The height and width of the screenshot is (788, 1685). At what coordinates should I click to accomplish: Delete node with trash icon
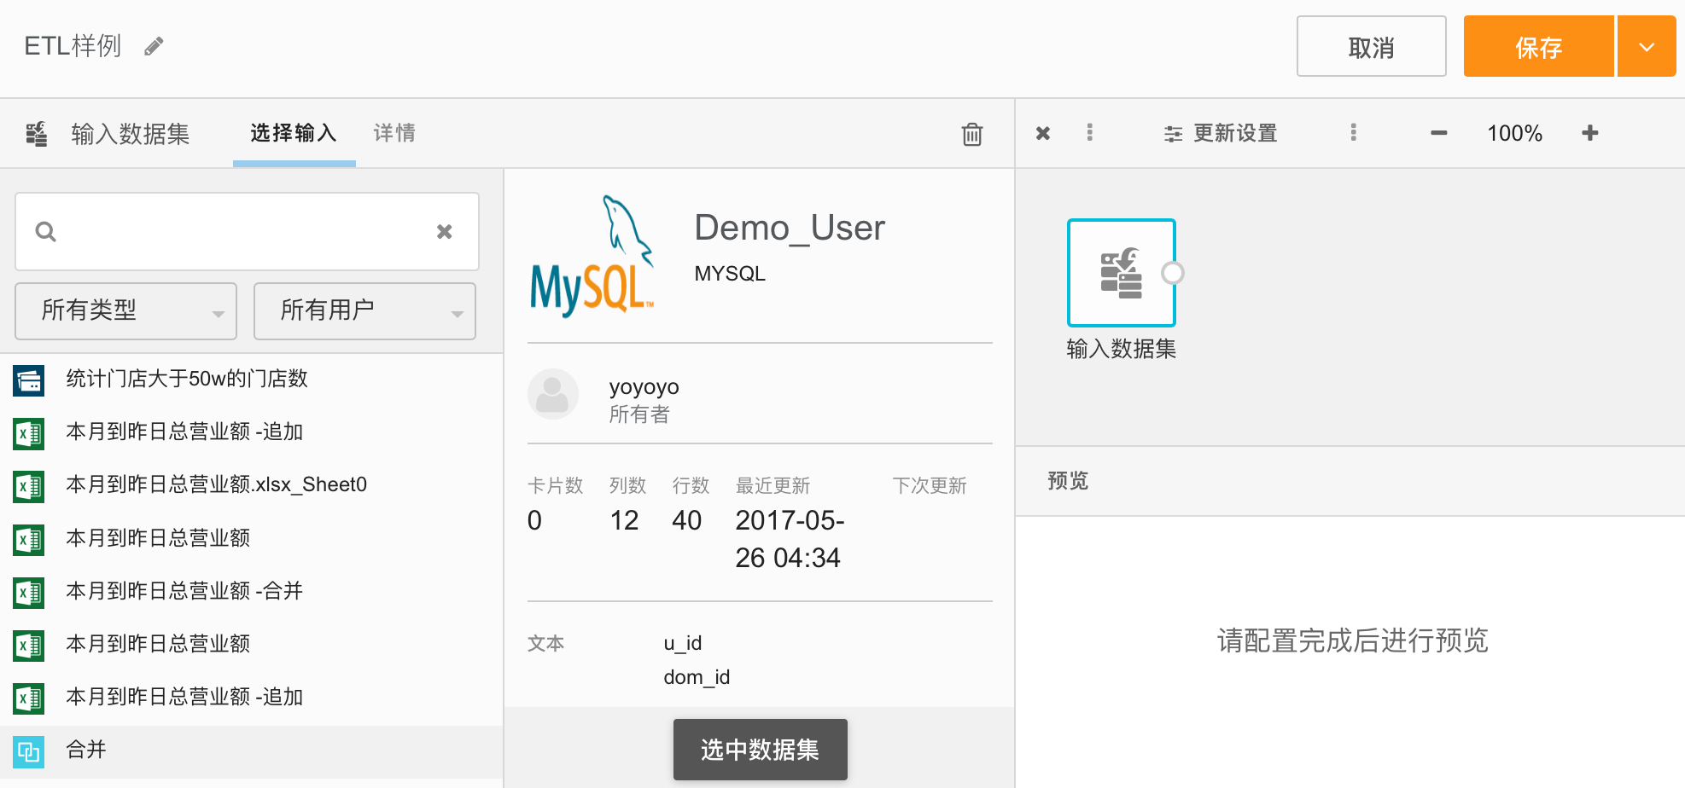click(x=971, y=134)
